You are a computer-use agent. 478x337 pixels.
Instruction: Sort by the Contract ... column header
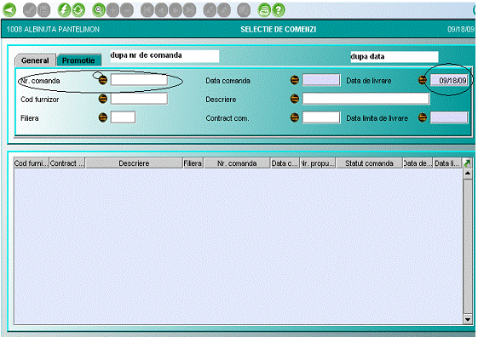(67, 163)
